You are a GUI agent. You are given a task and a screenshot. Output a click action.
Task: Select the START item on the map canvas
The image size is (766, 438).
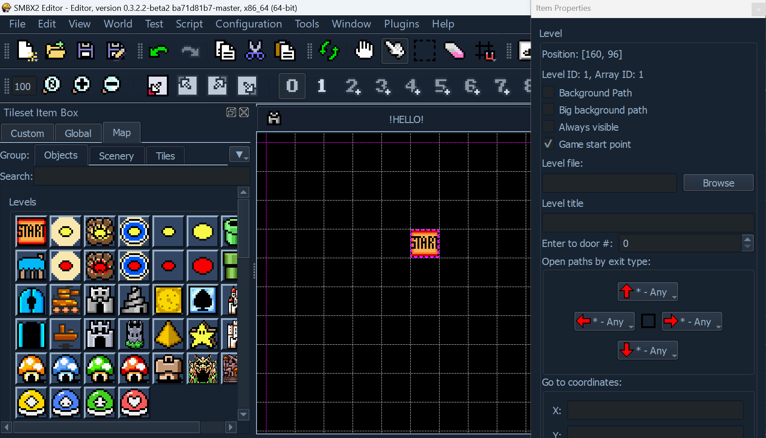425,243
